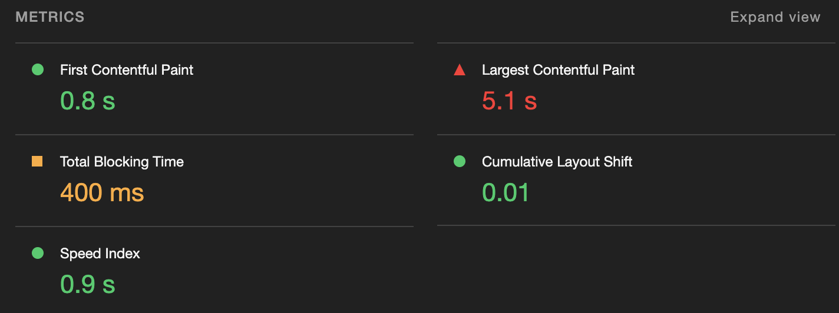Expand the Total Blocking Time row
839x313 pixels.
coord(214,181)
